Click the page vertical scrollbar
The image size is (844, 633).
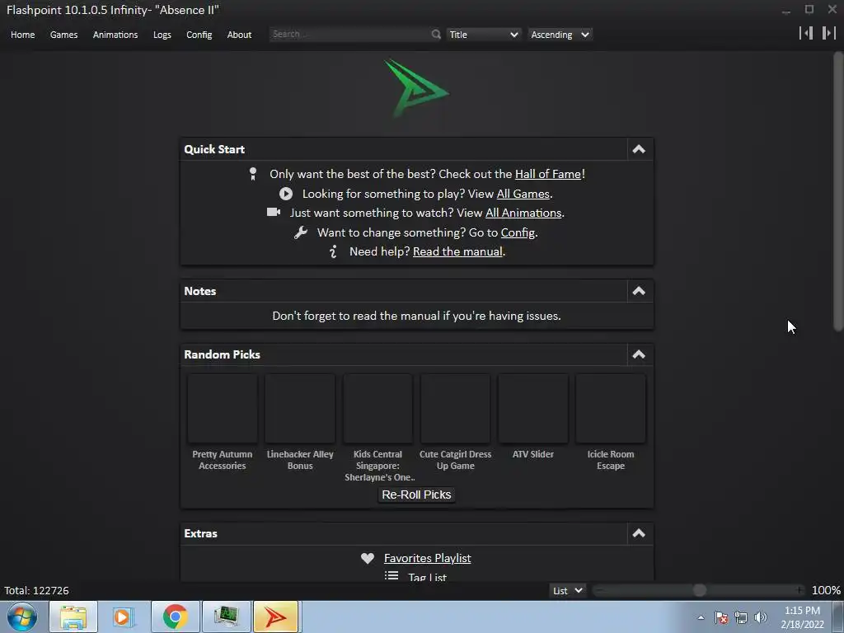[838, 191]
